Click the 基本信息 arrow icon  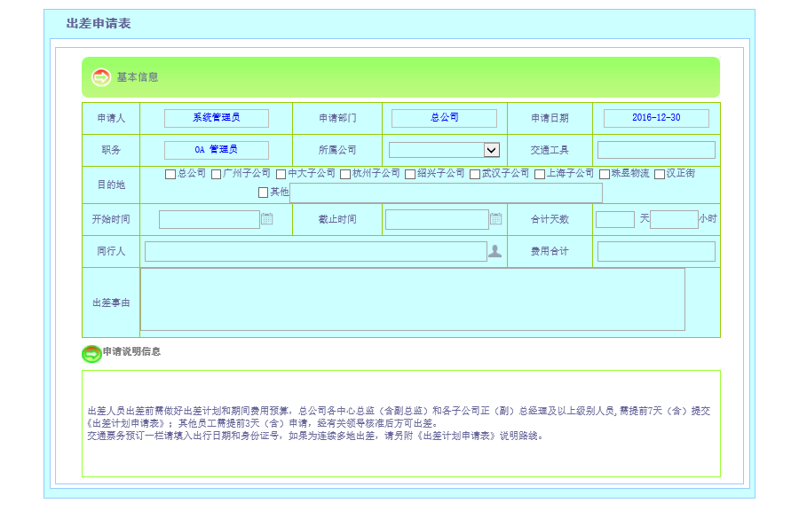point(101,77)
